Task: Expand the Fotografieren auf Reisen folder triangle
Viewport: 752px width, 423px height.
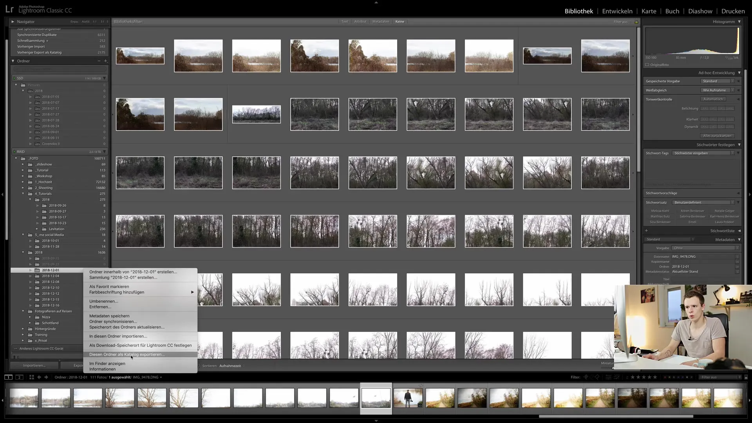Action: tap(23, 311)
